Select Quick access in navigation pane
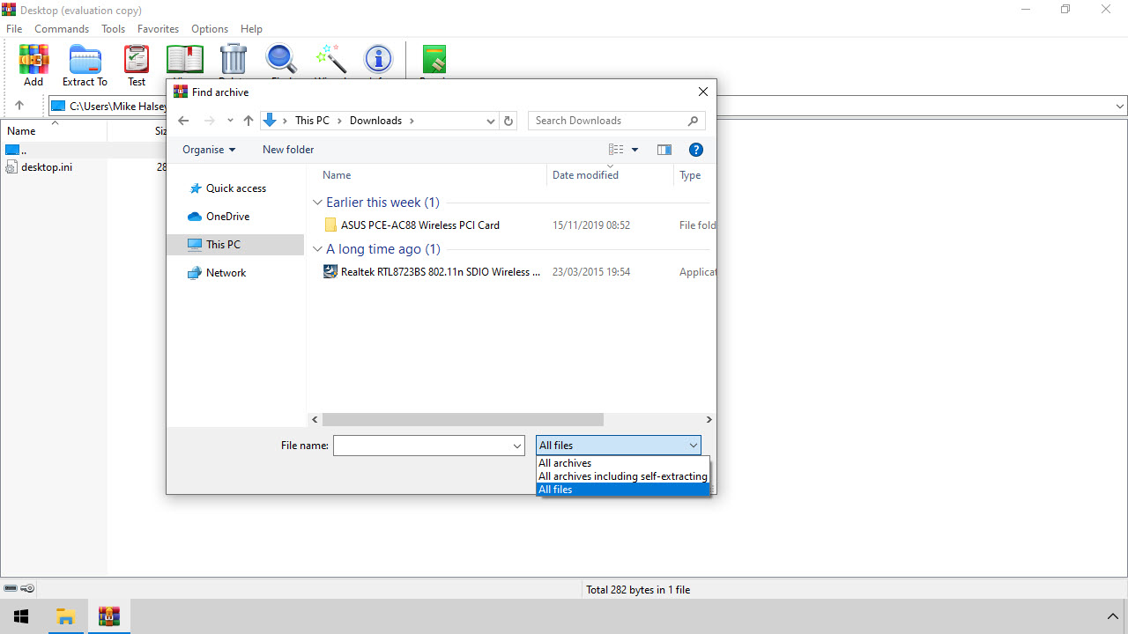This screenshot has width=1128, height=634. 235,188
